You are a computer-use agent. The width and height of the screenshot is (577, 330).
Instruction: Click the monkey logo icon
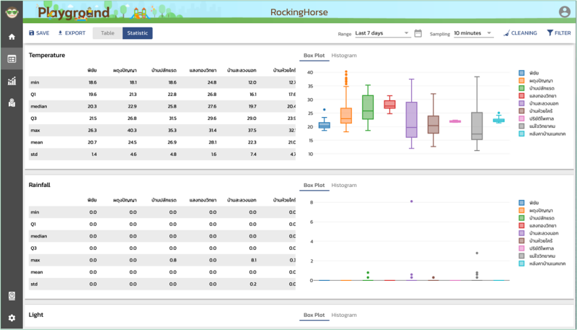[x=12, y=12]
